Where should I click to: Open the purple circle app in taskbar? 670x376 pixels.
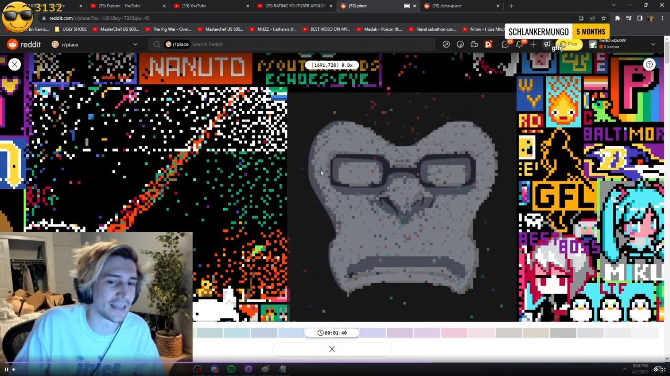coord(248,369)
